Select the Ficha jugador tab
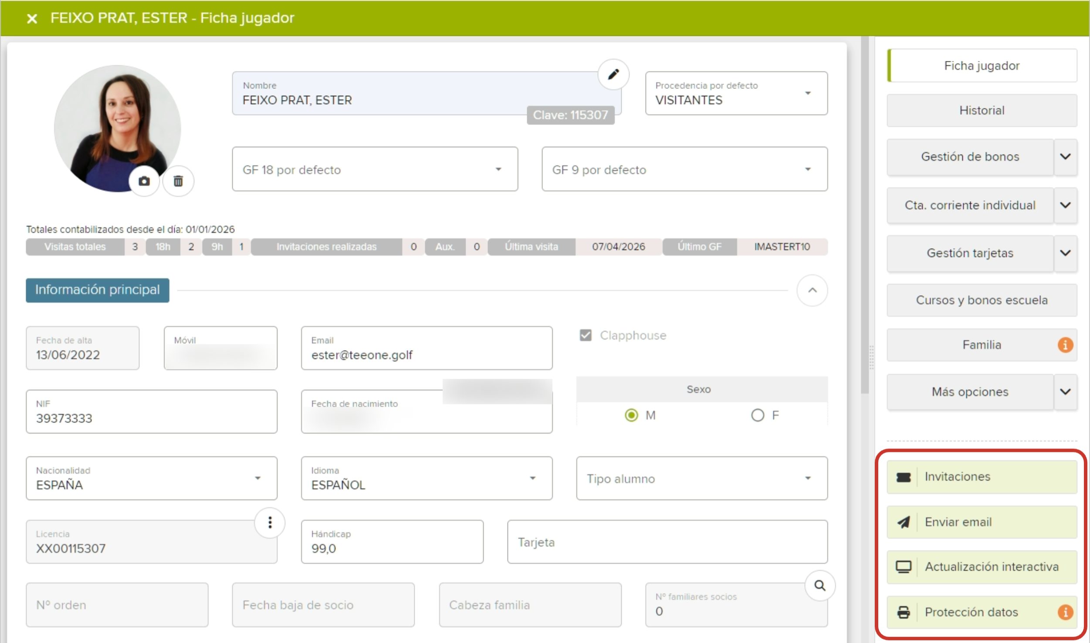The height and width of the screenshot is (643, 1090). point(982,66)
